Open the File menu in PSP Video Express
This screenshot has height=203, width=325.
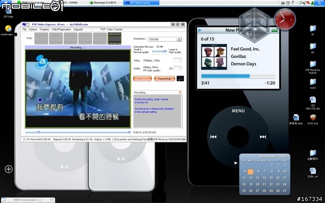[24, 29]
